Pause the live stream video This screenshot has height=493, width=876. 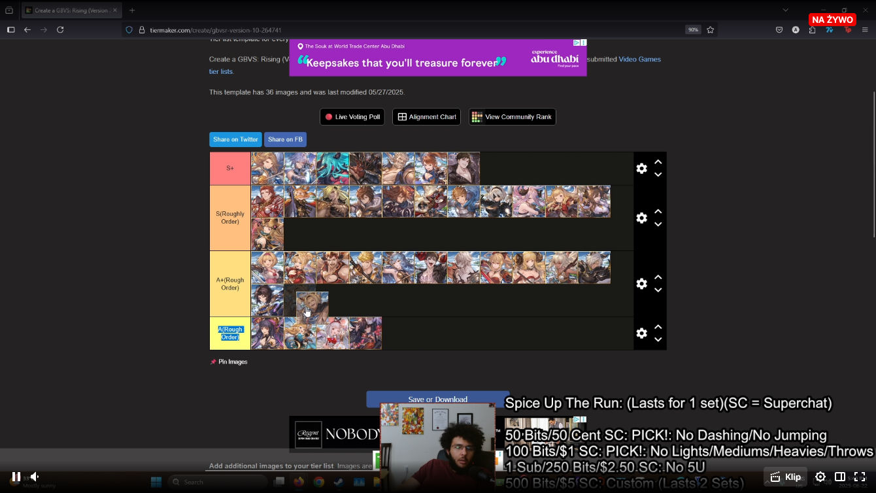point(16,477)
